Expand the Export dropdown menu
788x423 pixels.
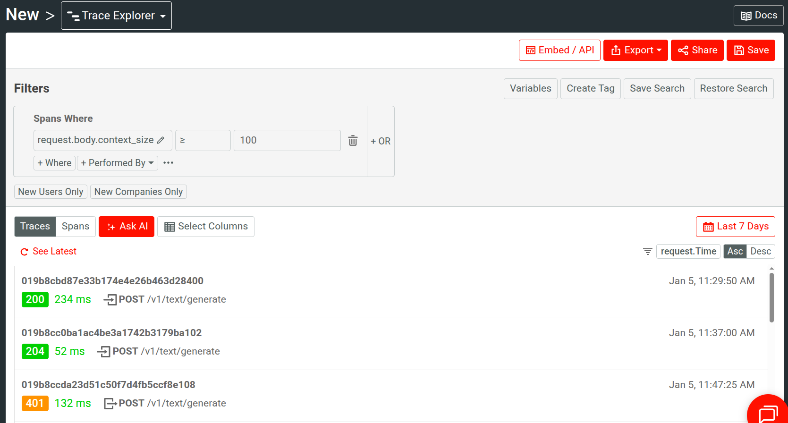tap(635, 51)
